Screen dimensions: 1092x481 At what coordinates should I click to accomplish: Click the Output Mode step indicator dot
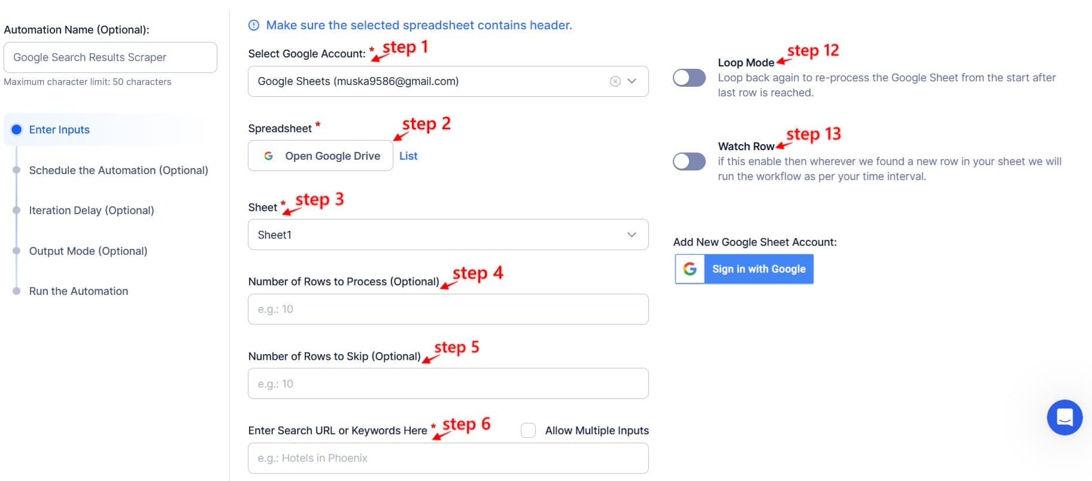click(x=17, y=251)
